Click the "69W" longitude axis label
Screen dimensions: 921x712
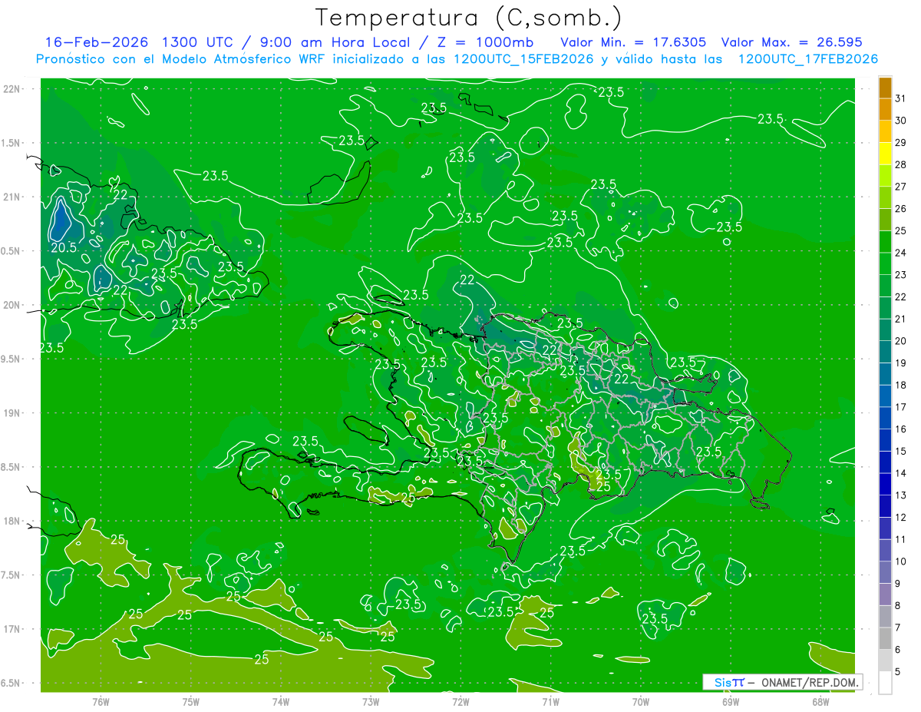click(731, 701)
